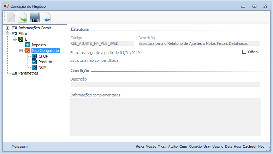Click the app icon in title bar
Image resolution: width=273 pixels, height=154 pixels.
coord(6,6)
